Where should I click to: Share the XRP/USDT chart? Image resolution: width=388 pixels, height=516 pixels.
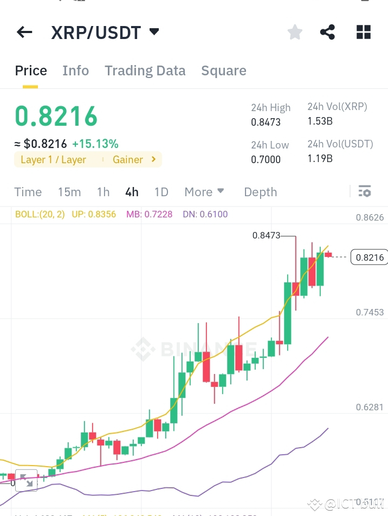[327, 32]
